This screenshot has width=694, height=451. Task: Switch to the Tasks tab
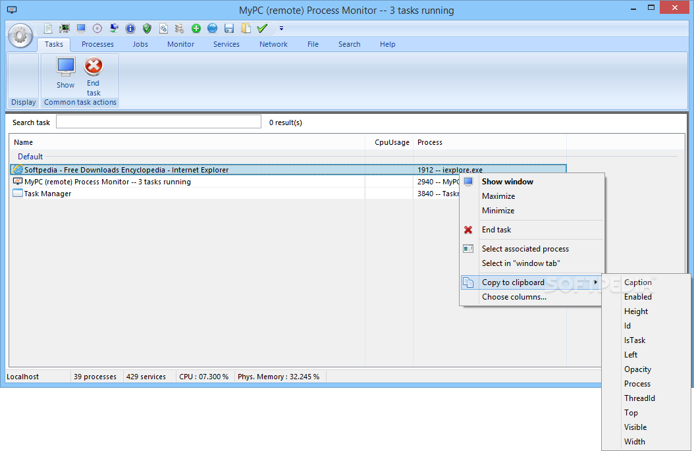[x=53, y=44]
